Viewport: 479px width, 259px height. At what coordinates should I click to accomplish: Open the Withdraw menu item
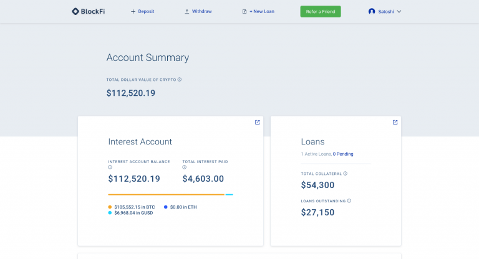point(201,12)
